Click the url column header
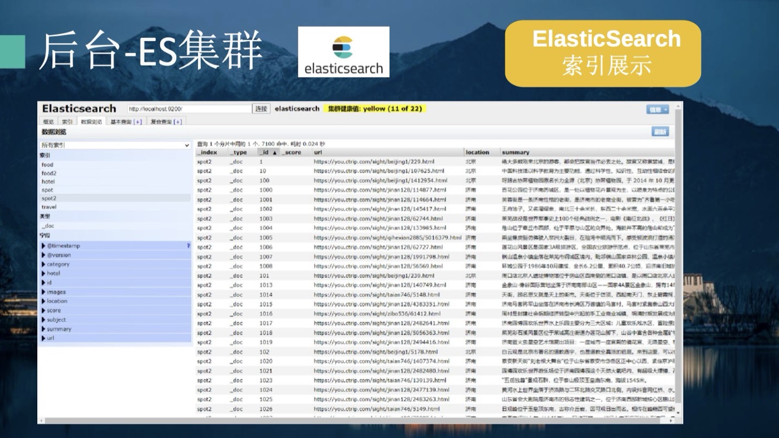 [x=388, y=152]
